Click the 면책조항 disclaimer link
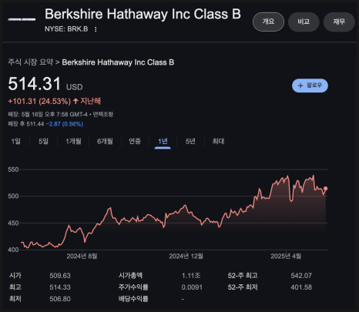This screenshot has width=359, height=312. tap(103, 114)
